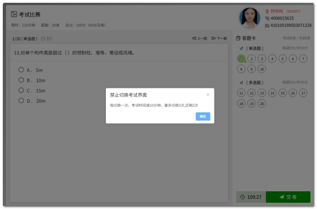Click the candidate profile photo
317x209 pixels.
(x=249, y=18)
